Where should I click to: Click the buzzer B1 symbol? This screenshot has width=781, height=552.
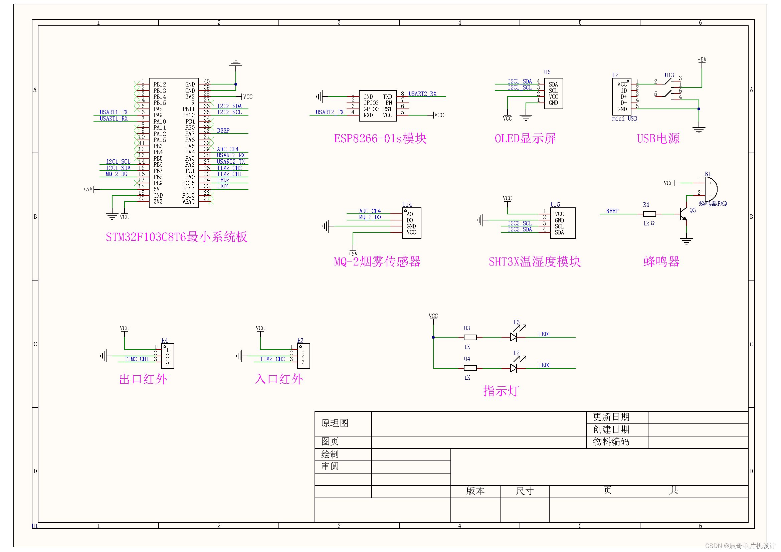710,189
